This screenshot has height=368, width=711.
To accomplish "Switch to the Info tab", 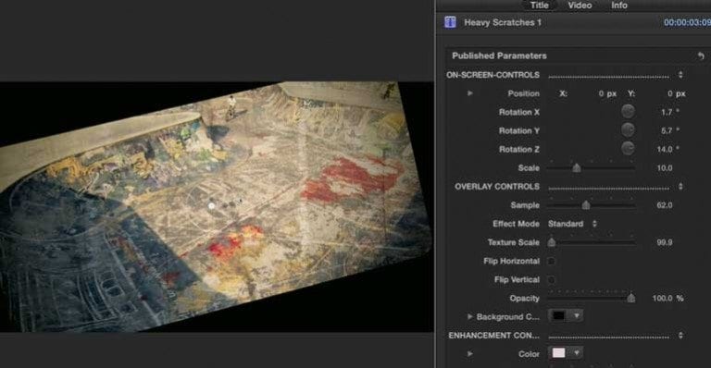I will [619, 6].
